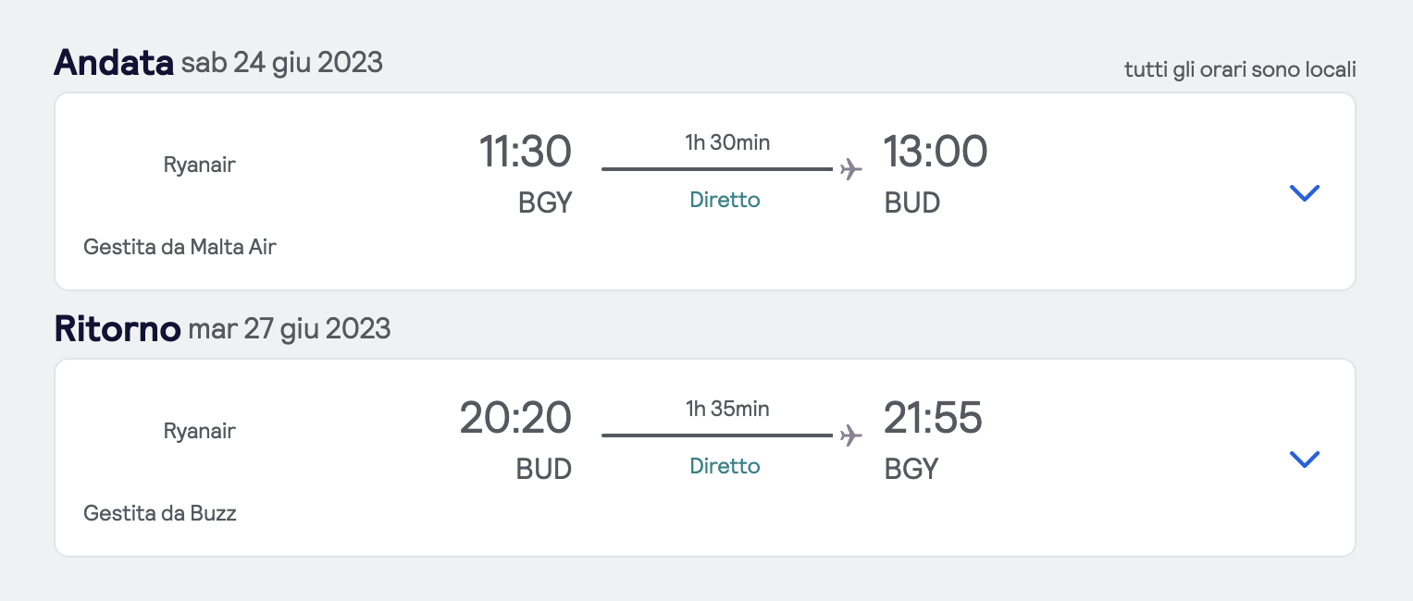Click the Ritorno heading
This screenshot has width=1413, height=601.
click(118, 329)
